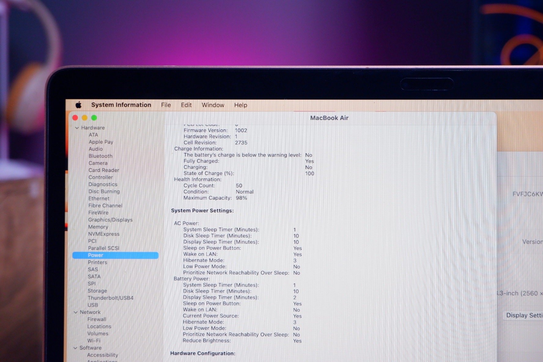Viewport: 543px width, 362px height.
Task: Select Memory in the sidebar
Action: tap(98, 227)
